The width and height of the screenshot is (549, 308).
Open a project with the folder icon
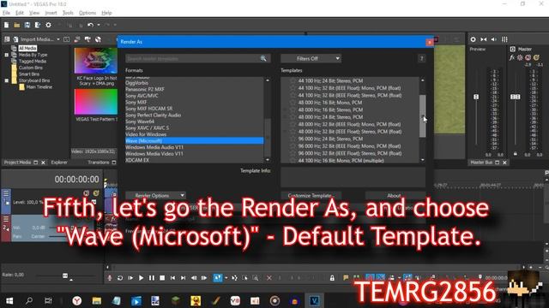[17, 25]
